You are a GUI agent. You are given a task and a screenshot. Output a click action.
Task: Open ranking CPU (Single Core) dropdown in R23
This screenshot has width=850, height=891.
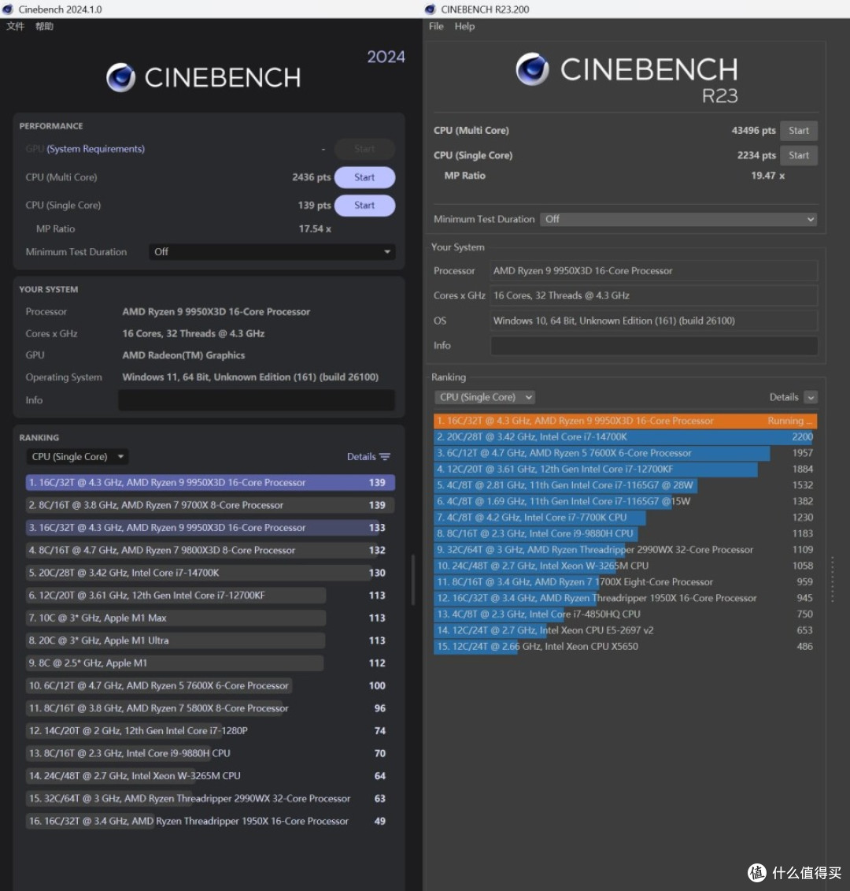point(485,397)
